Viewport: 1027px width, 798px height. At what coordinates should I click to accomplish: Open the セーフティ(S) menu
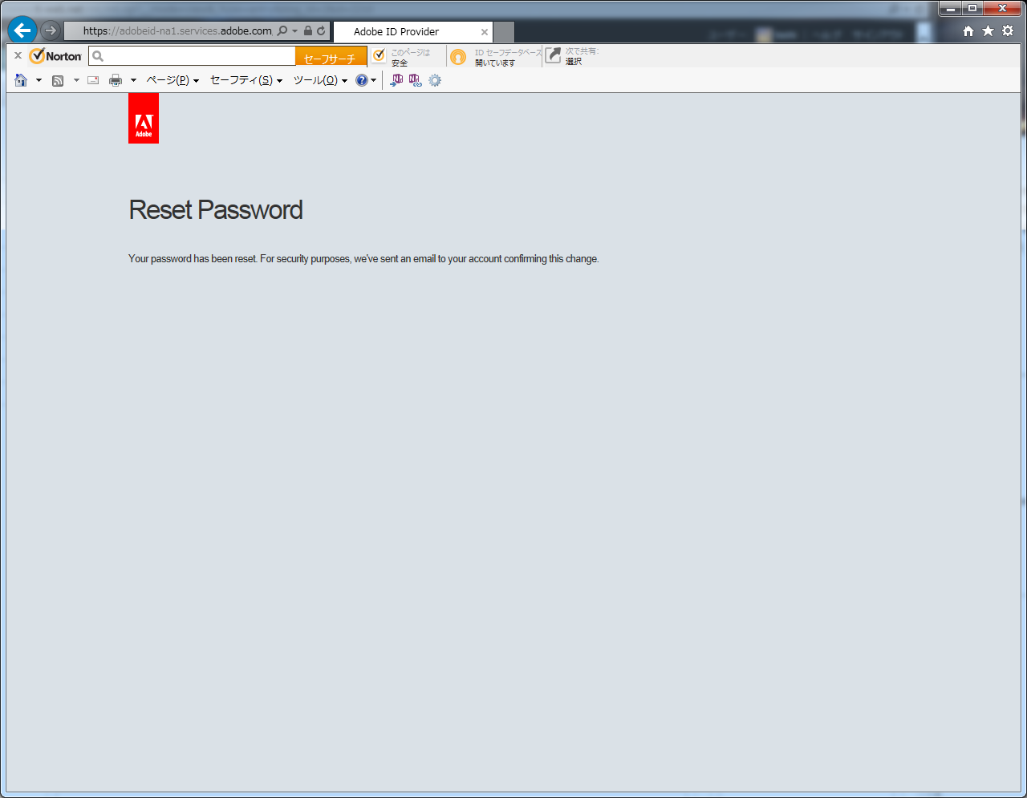pyautogui.click(x=246, y=80)
